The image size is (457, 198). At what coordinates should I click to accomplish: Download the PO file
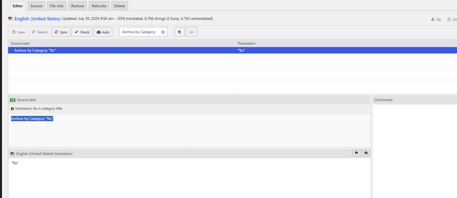(x=436, y=20)
